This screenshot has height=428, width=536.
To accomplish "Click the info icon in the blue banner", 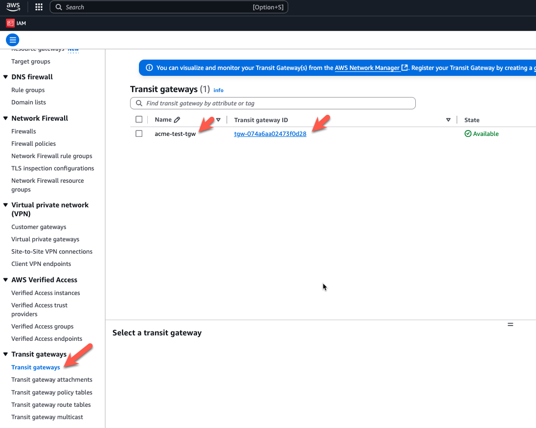I will (149, 68).
